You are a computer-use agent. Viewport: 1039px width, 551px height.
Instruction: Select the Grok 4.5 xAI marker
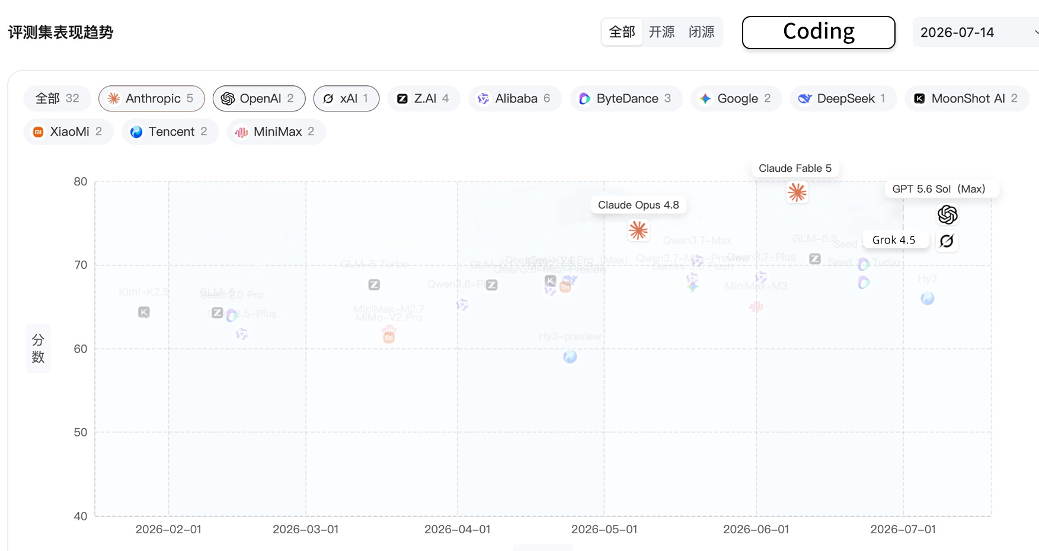click(947, 241)
